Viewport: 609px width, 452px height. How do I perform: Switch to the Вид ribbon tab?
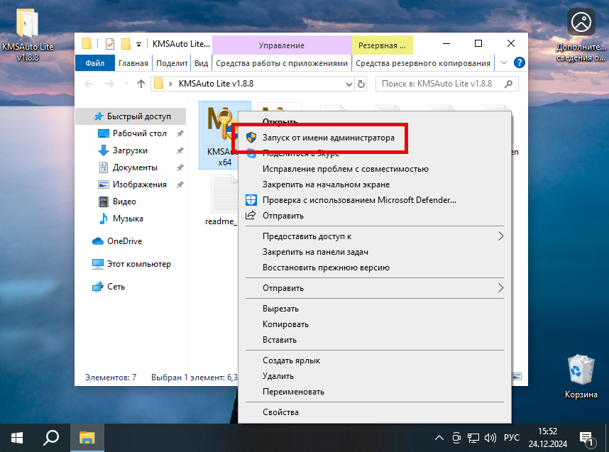pos(201,62)
